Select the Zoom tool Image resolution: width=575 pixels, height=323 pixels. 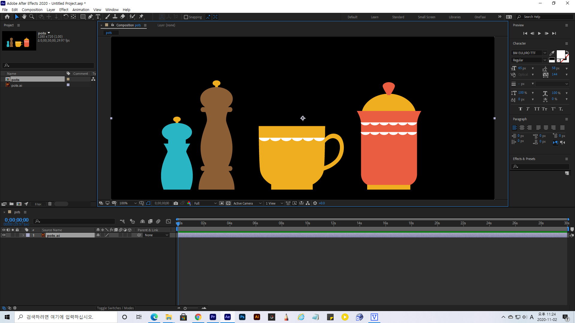click(32, 17)
